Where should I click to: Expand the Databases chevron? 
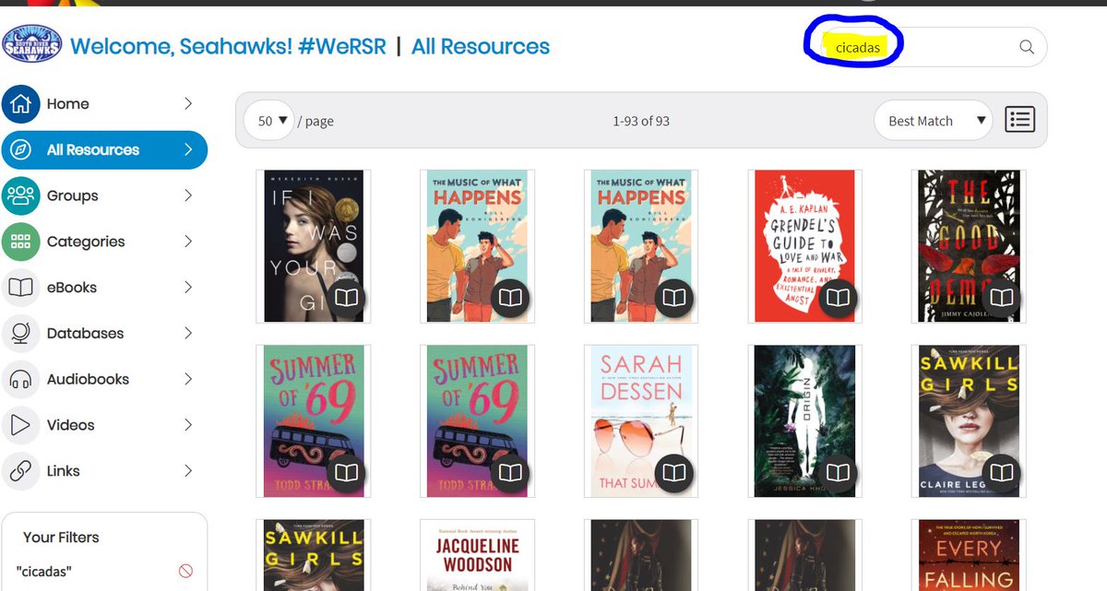pos(188,333)
